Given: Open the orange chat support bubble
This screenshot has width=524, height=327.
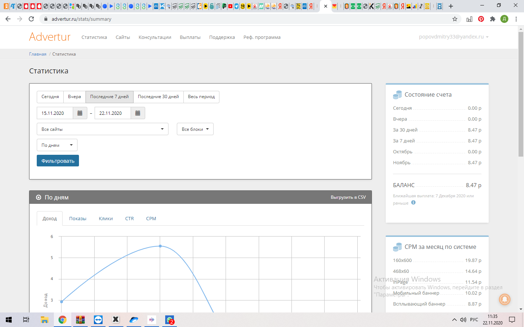Looking at the screenshot, I should 505,299.
